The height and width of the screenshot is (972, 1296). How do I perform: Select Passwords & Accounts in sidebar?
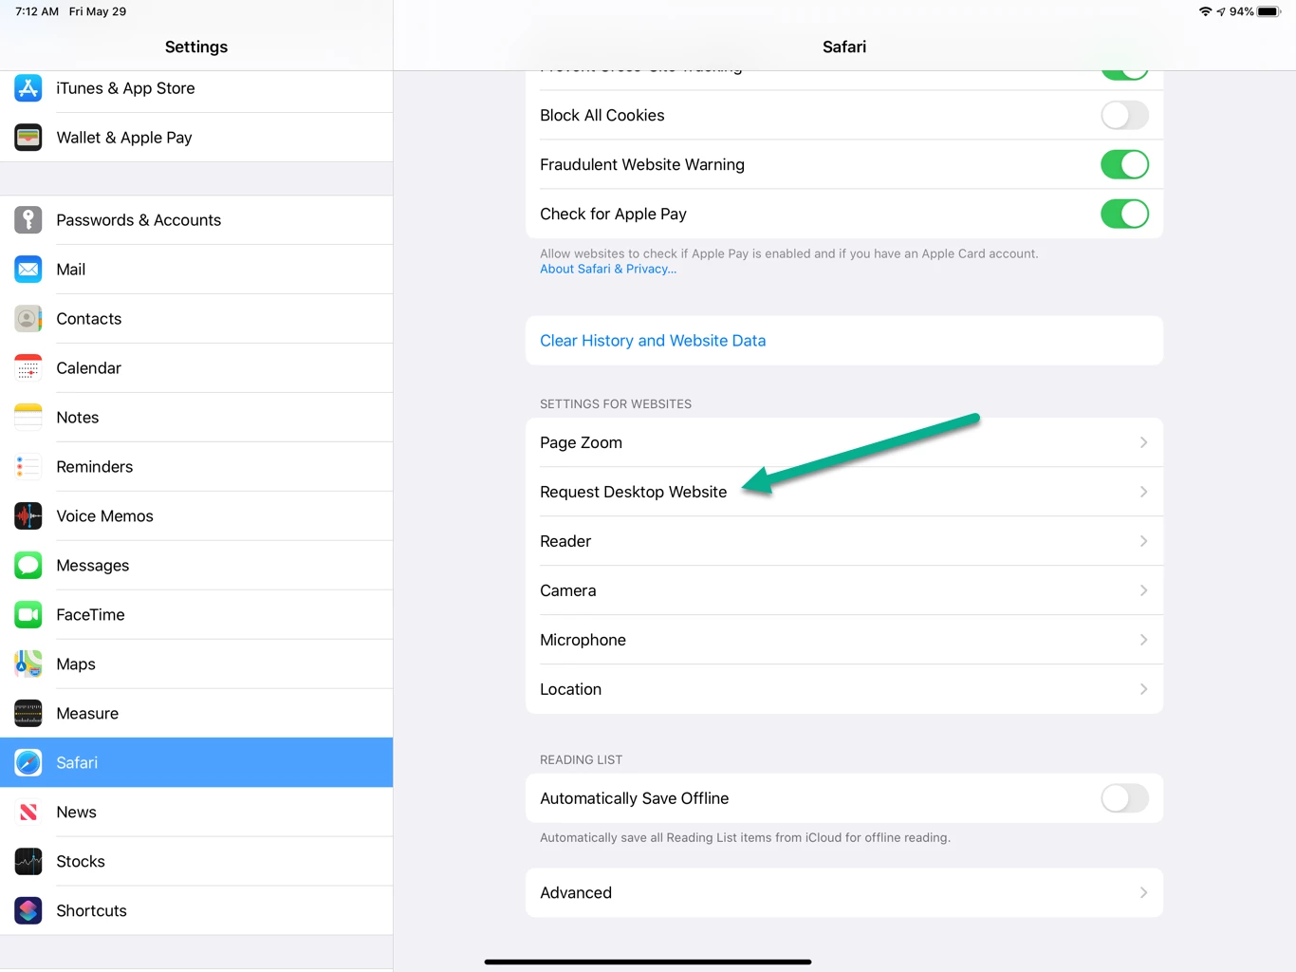pyautogui.click(x=196, y=220)
